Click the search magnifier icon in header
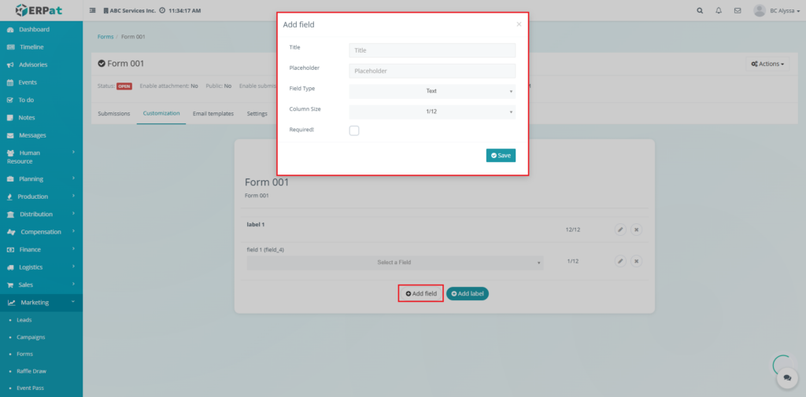 701,11
